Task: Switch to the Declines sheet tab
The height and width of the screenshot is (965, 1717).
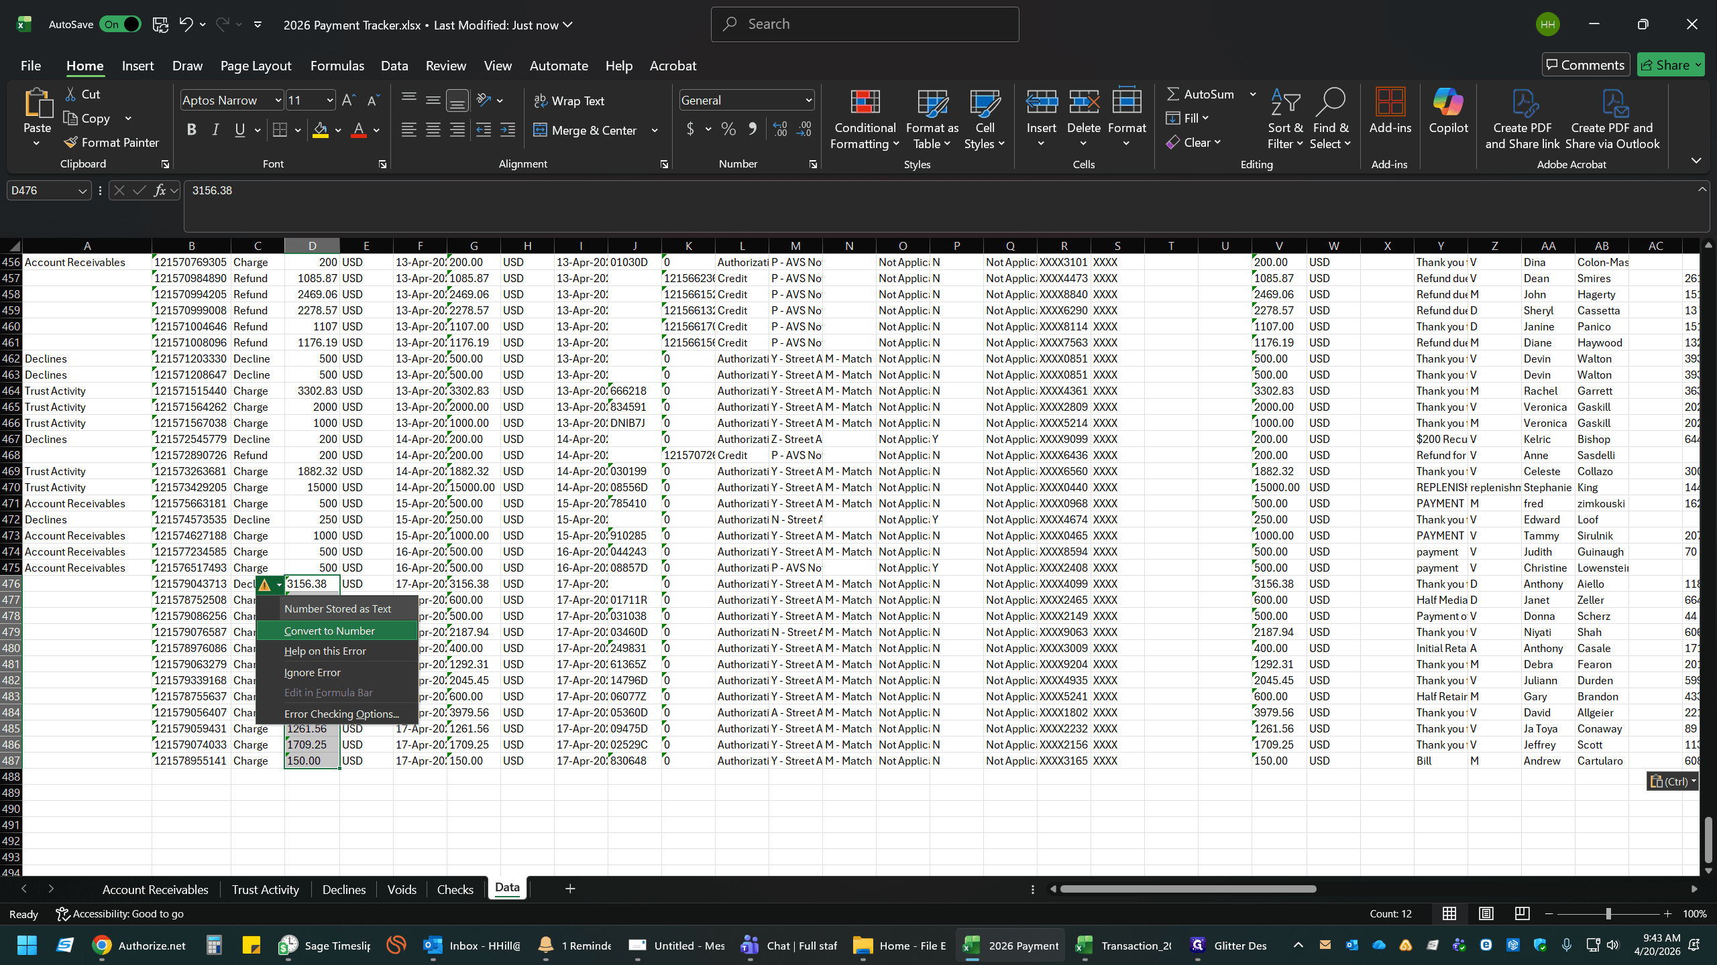Action: click(x=344, y=889)
